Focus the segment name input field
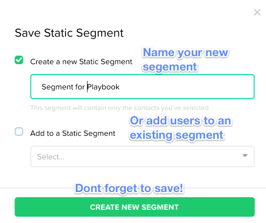 point(142,87)
